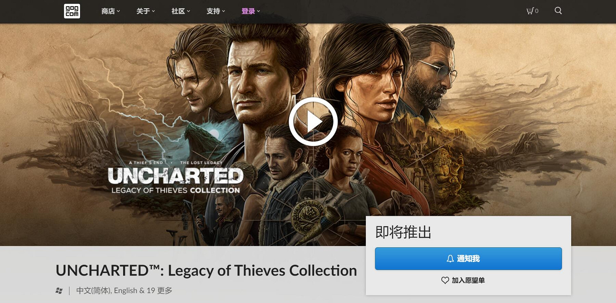Click the bell icon on 通知我 button
Viewport: 616px width, 303px height.
pos(450,259)
